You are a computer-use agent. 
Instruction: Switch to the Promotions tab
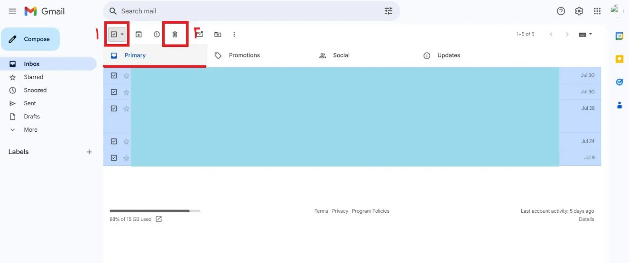(244, 55)
